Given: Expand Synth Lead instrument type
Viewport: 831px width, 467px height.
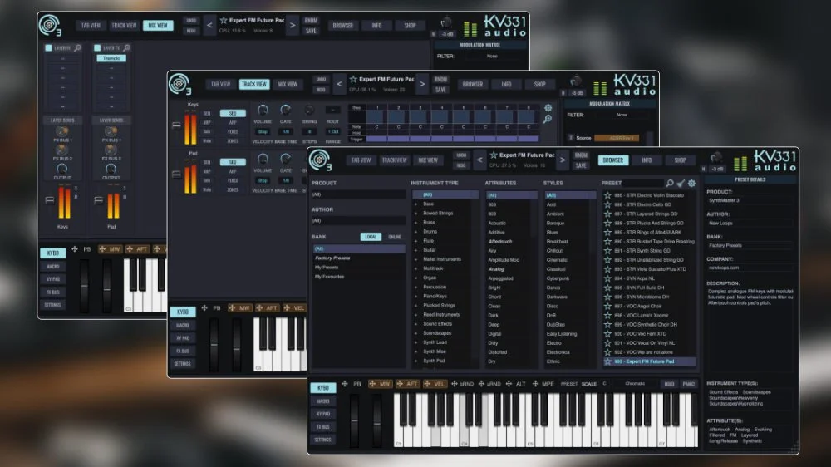Looking at the screenshot, I should click(416, 342).
